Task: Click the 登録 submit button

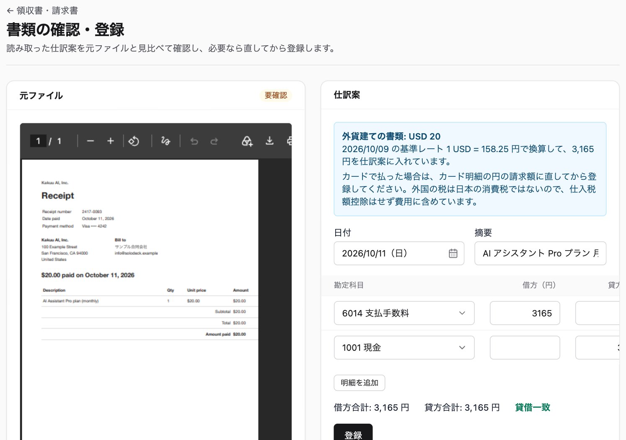Action: coord(353,432)
